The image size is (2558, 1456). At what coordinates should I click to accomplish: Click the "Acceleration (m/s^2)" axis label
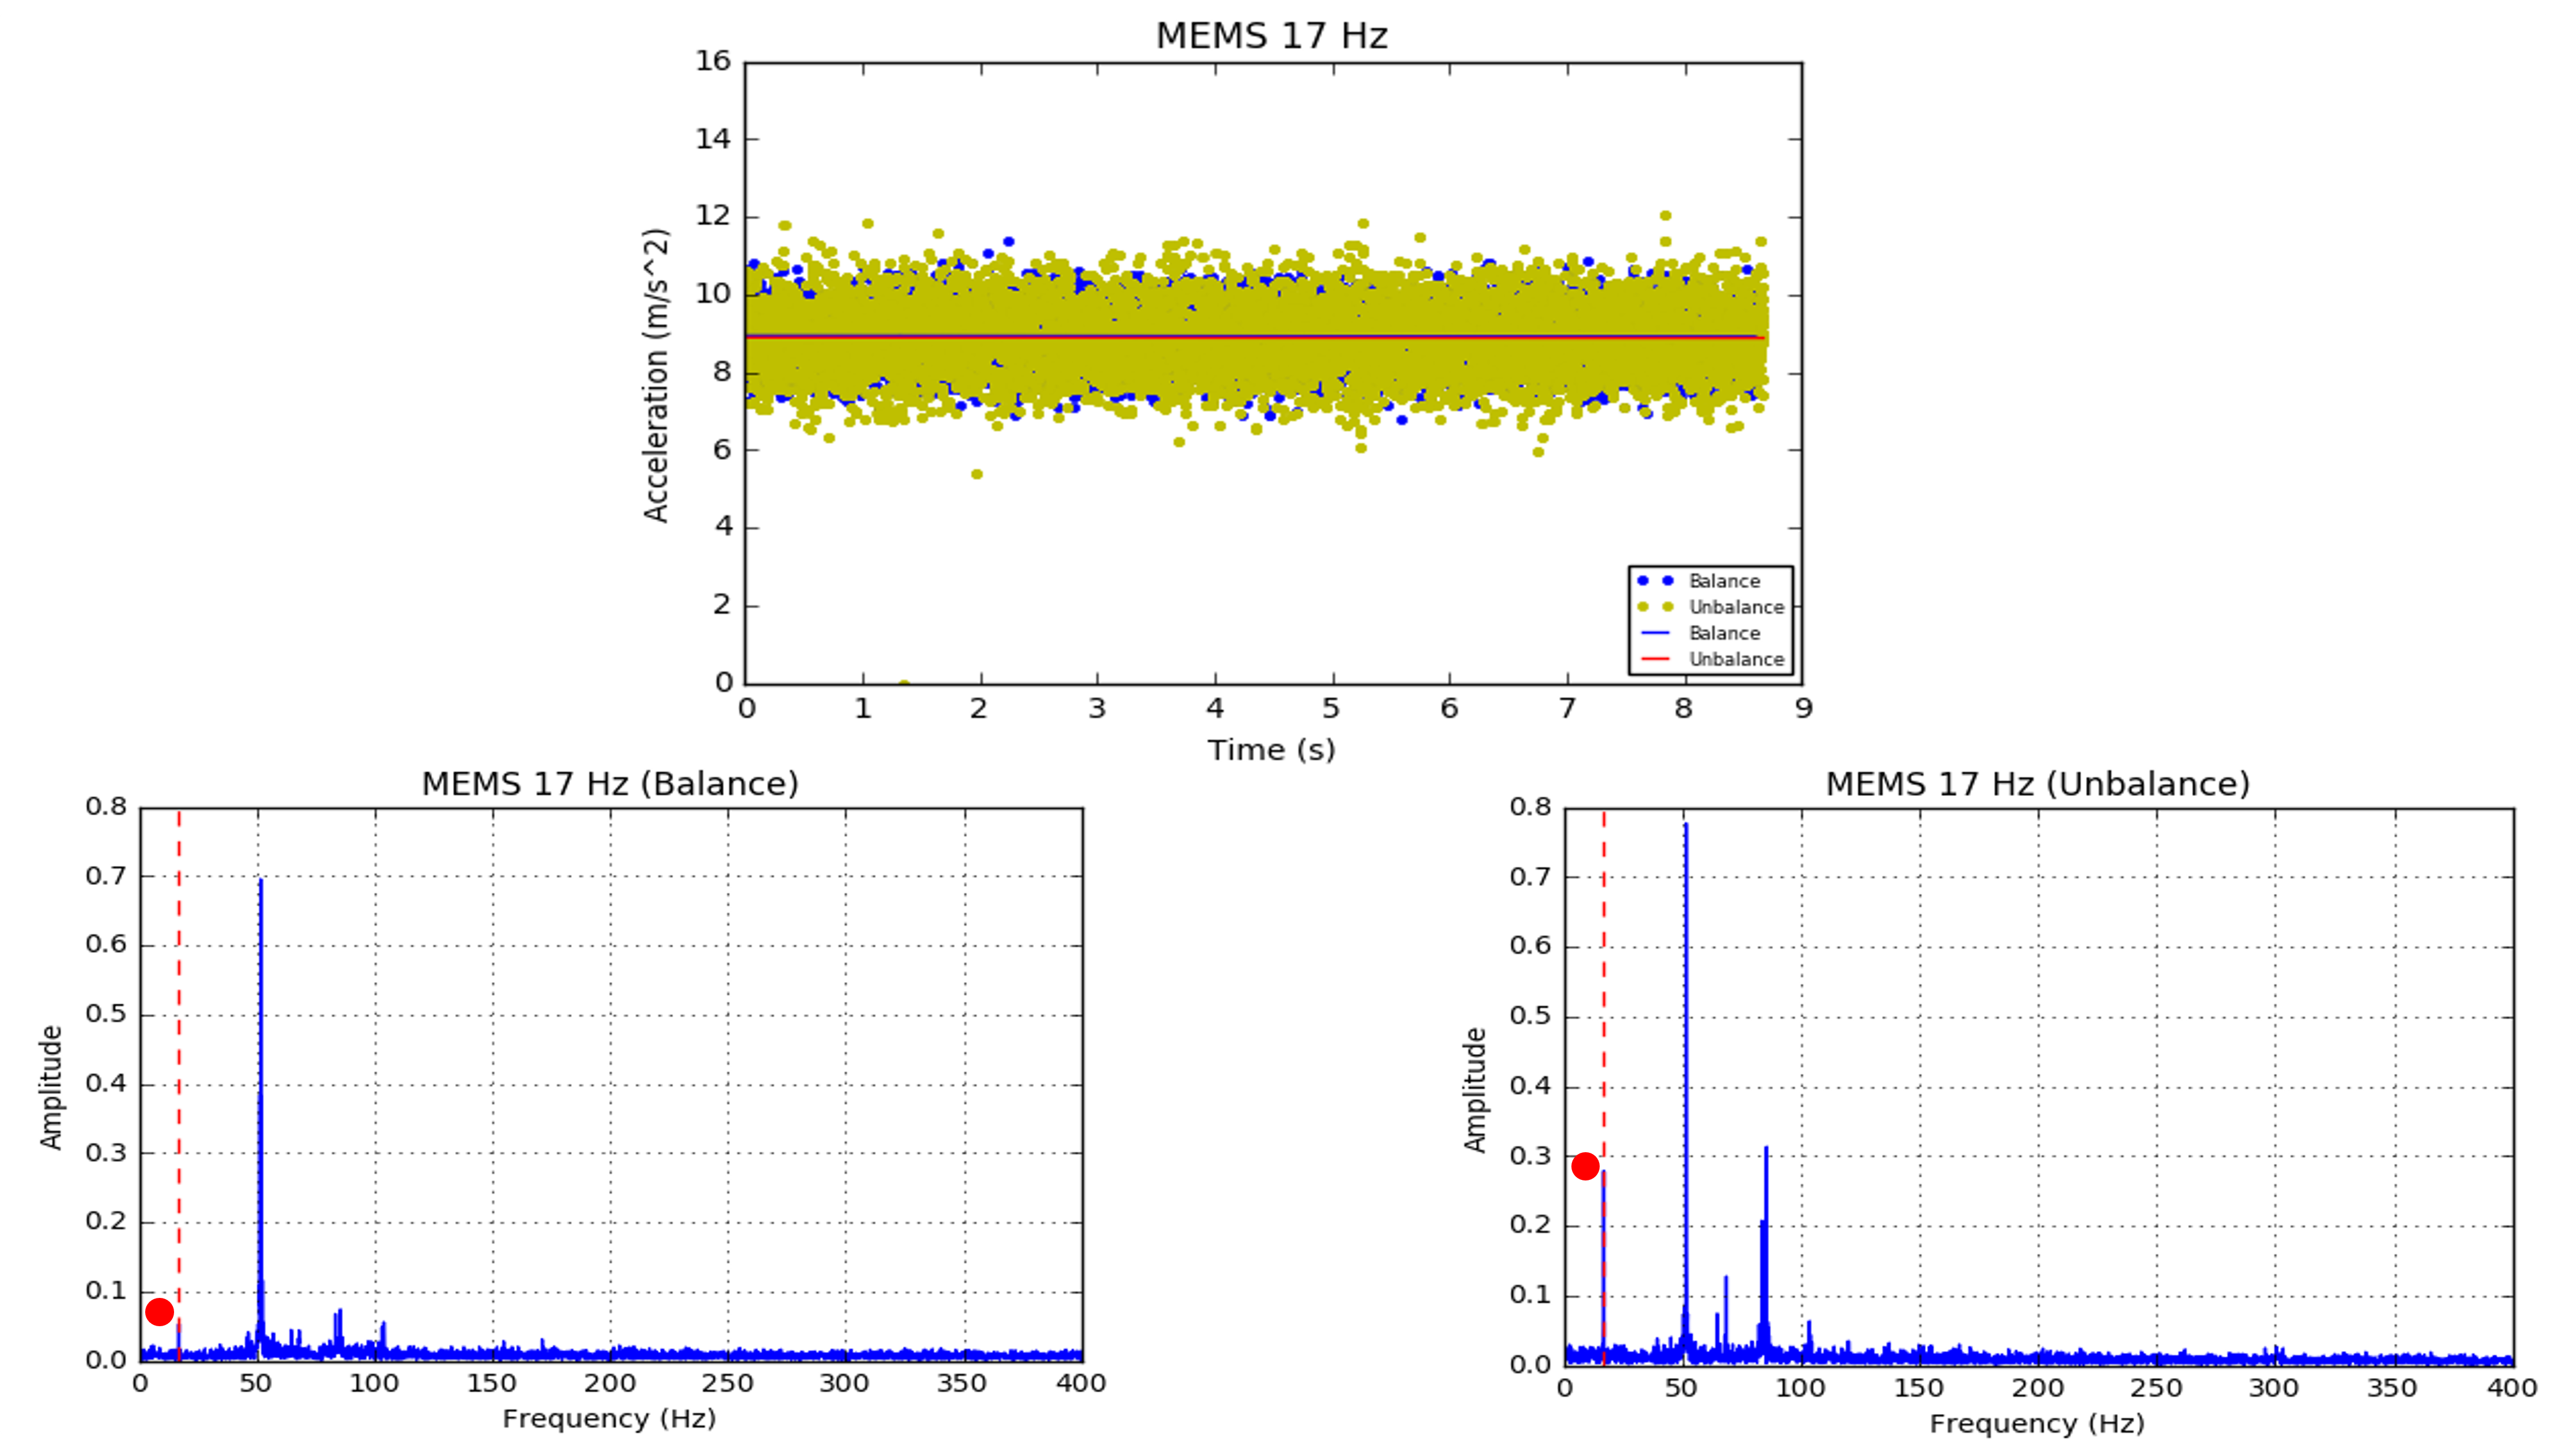click(656, 375)
